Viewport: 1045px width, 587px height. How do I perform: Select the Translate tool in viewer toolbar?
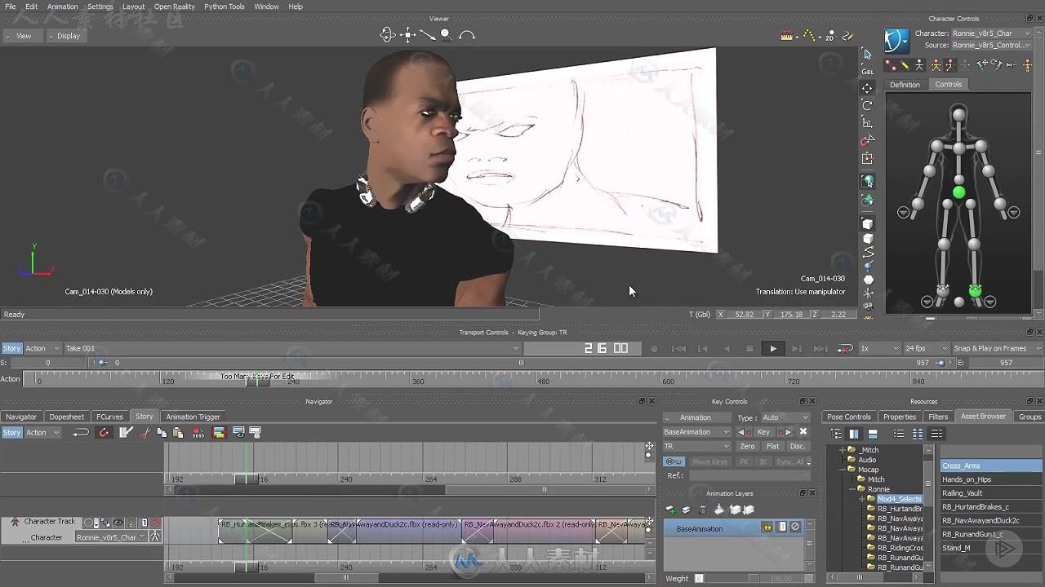point(867,88)
